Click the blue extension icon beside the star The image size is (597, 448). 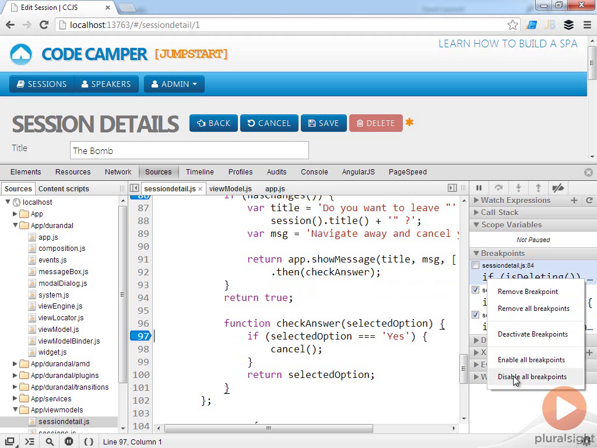pyautogui.click(x=532, y=25)
